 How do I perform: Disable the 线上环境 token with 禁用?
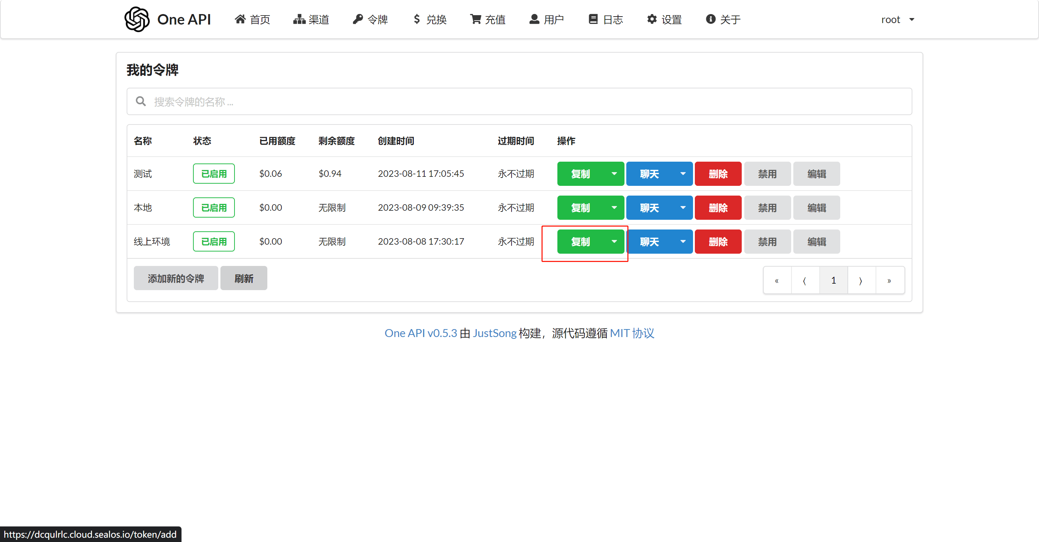pyautogui.click(x=767, y=241)
